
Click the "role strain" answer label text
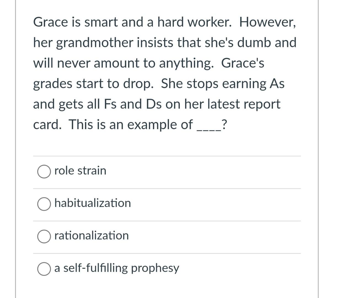coord(80,171)
